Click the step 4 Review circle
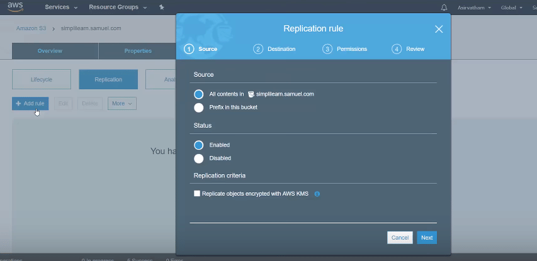The width and height of the screenshot is (537, 261). 397,49
